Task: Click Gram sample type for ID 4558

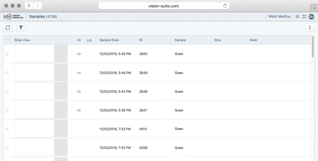Action: tap(179, 148)
